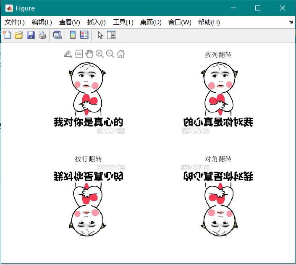Click the 按列翻转 flipped image

coord(218,98)
